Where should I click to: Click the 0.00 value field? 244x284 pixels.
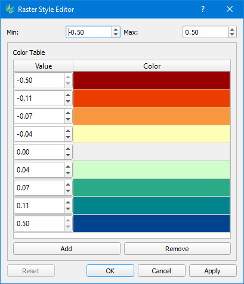[x=39, y=152]
